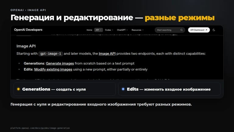The height and width of the screenshot is (132, 234).
Task: Click the Start searching field
Action: (170, 30)
